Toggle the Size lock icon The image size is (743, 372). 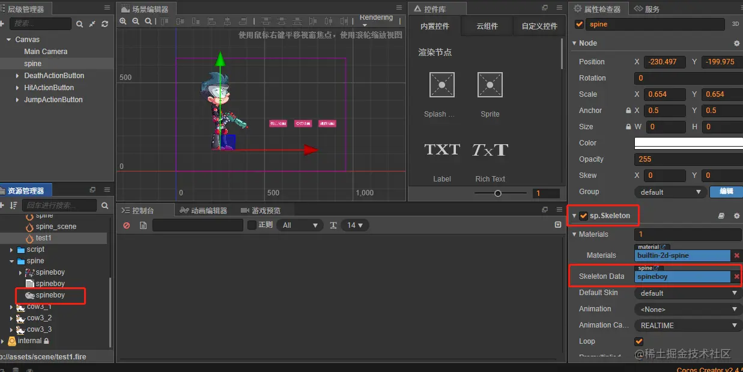click(628, 127)
